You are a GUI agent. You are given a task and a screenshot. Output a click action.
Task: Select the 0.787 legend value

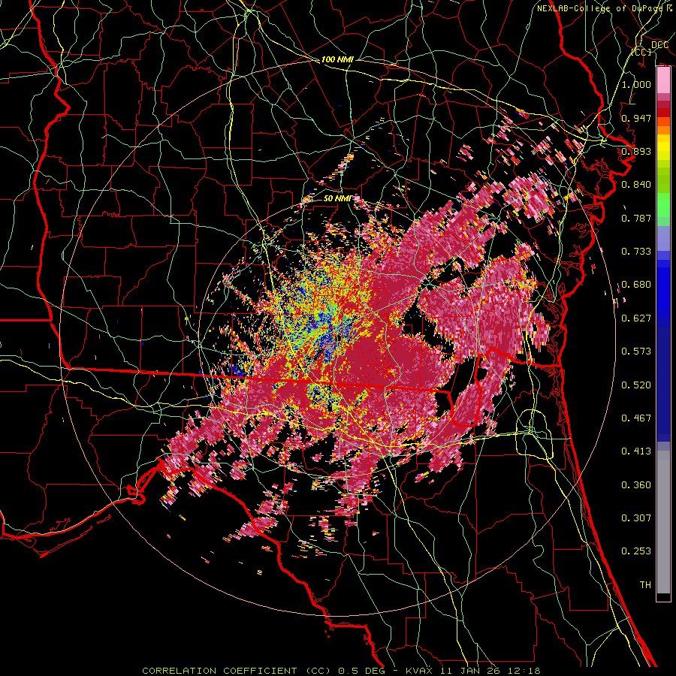click(636, 218)
